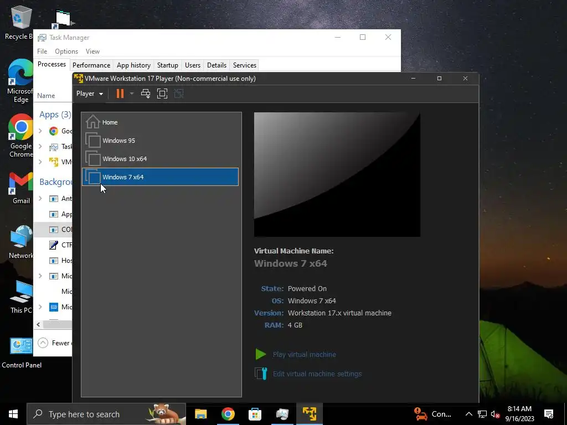Open Edit virtual machine settings link
This screenshot has height=425, width=567.
coord(317,374)
